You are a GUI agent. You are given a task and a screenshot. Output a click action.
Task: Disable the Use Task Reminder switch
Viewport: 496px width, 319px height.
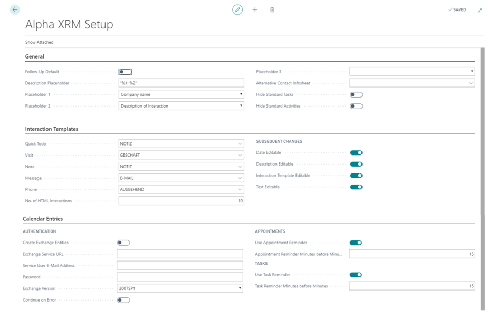tap(356, 275)
